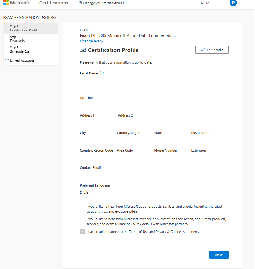Click the Next button
This screenshot has width=255, height=269.
click(219, 255)
